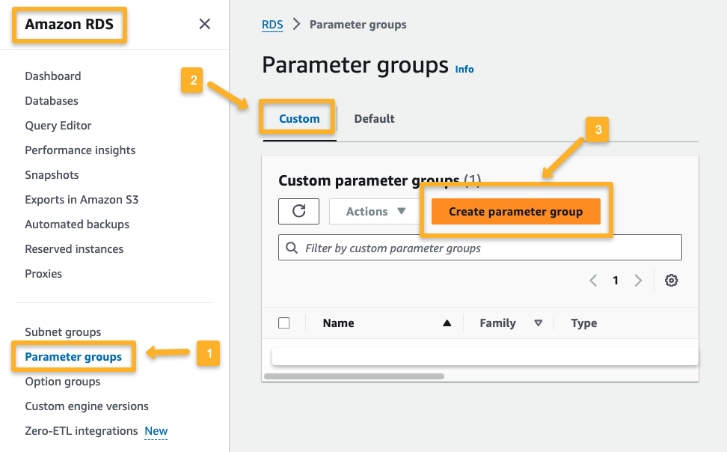Click the refresh icon button
This screenshot has height=452, width=727.
click(298, 211)
